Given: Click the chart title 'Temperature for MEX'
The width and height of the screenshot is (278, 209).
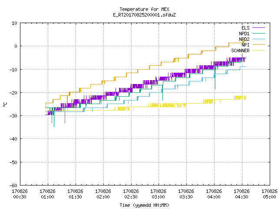Looking at the screenshot, I should pos(144,9).
